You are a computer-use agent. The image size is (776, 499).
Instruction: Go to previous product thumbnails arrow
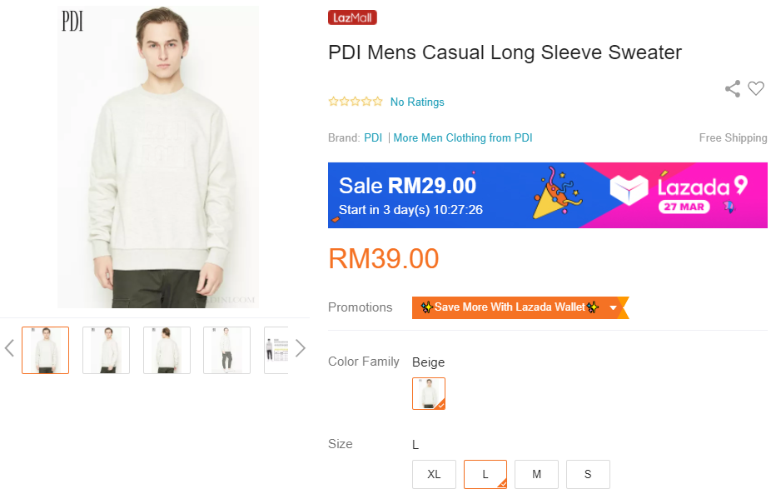[x=9, y=348]
